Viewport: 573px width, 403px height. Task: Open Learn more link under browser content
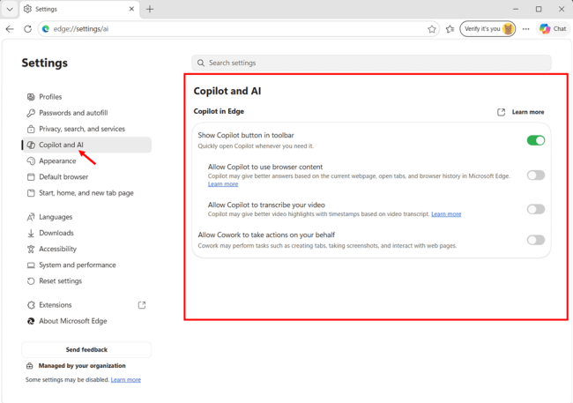coord(223,184)
